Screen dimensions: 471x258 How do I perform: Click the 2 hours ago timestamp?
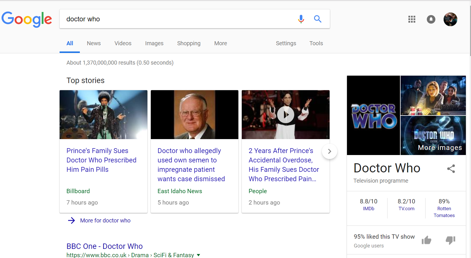(x=264, y=203)
